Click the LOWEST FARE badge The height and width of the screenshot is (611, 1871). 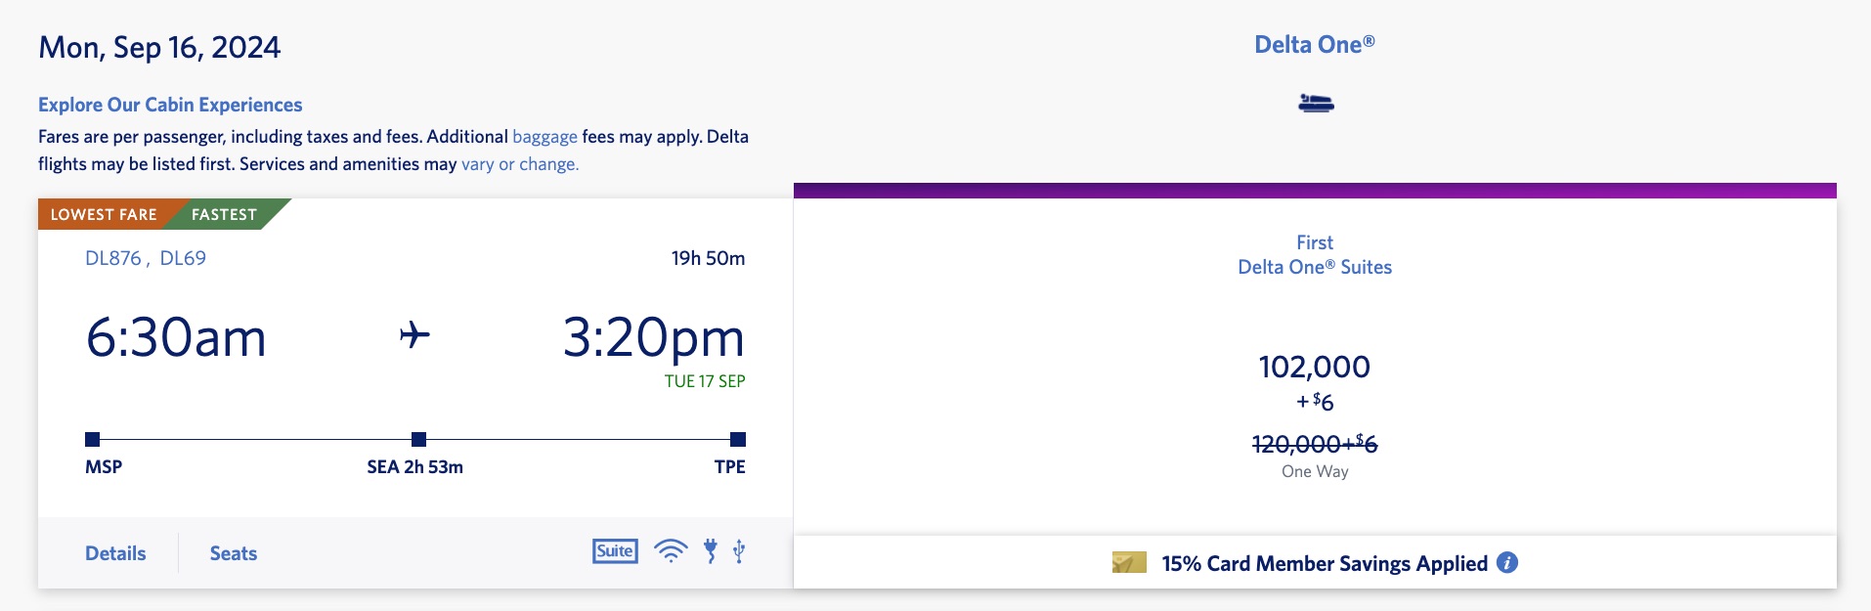(x=102, y=214)
